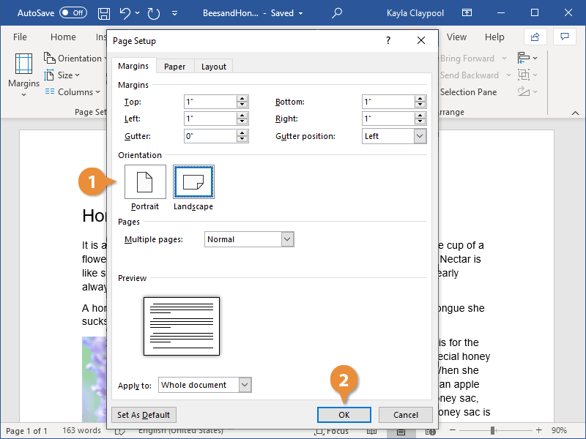Open the Apply to dropdown

point(245,385)
